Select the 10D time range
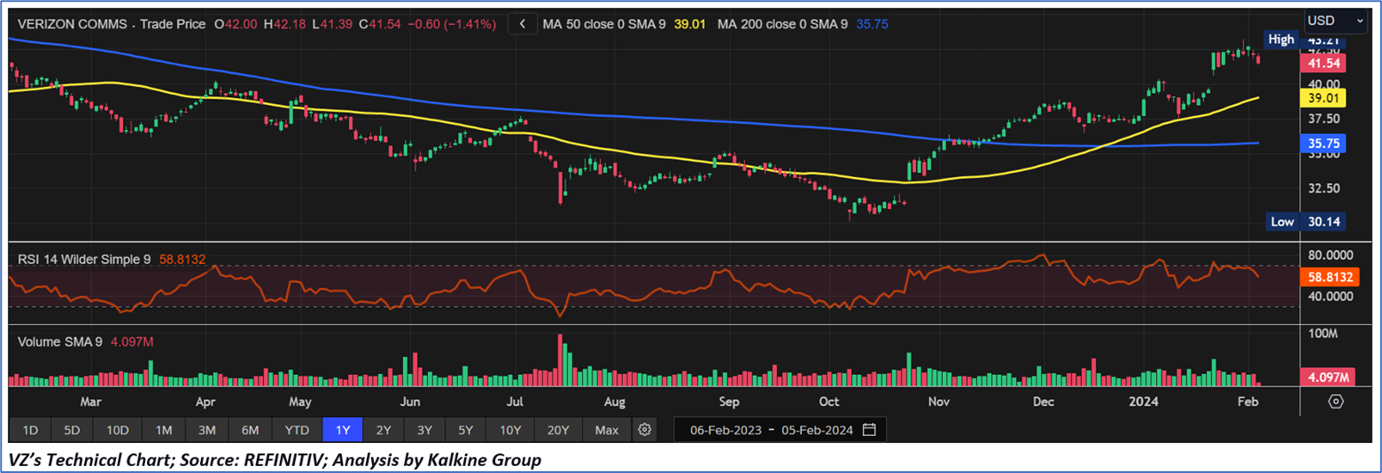1382x473 pixels. tap(118, 430)
